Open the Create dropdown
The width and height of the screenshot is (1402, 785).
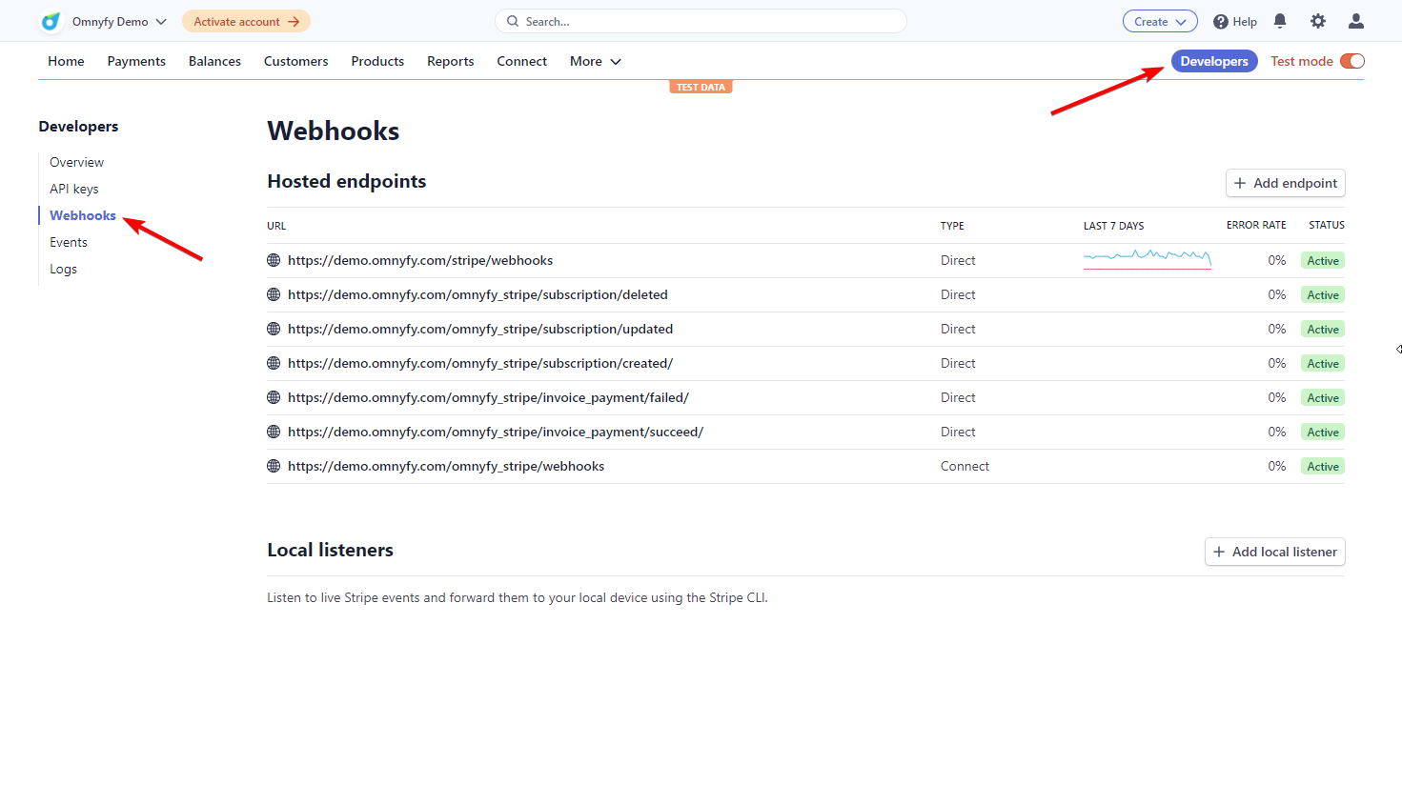tap(1160, 21)
